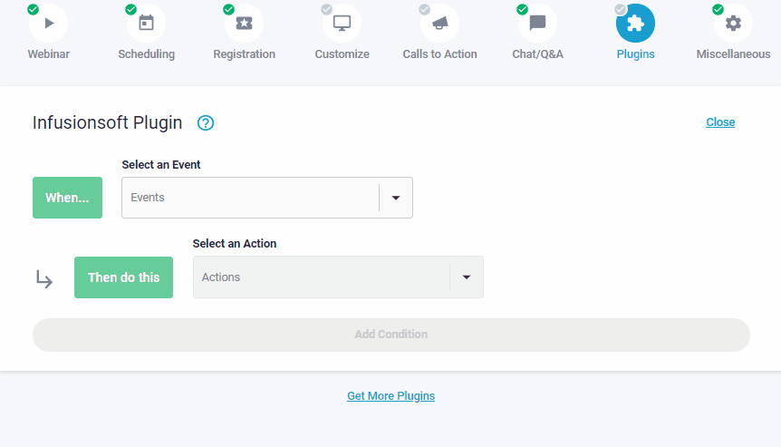Click the Then do this button
Image resolution: width=781 pixels, height=447 pixels.
point(123,277)
